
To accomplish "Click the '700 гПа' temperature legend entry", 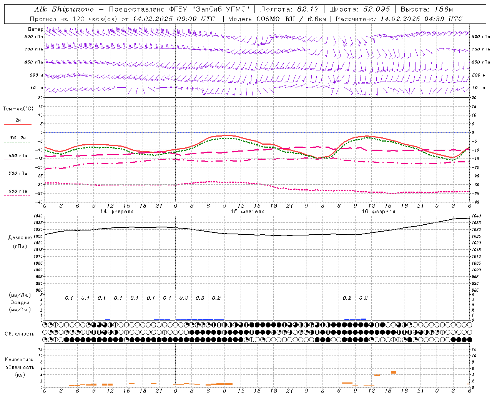I will point(18,174).
